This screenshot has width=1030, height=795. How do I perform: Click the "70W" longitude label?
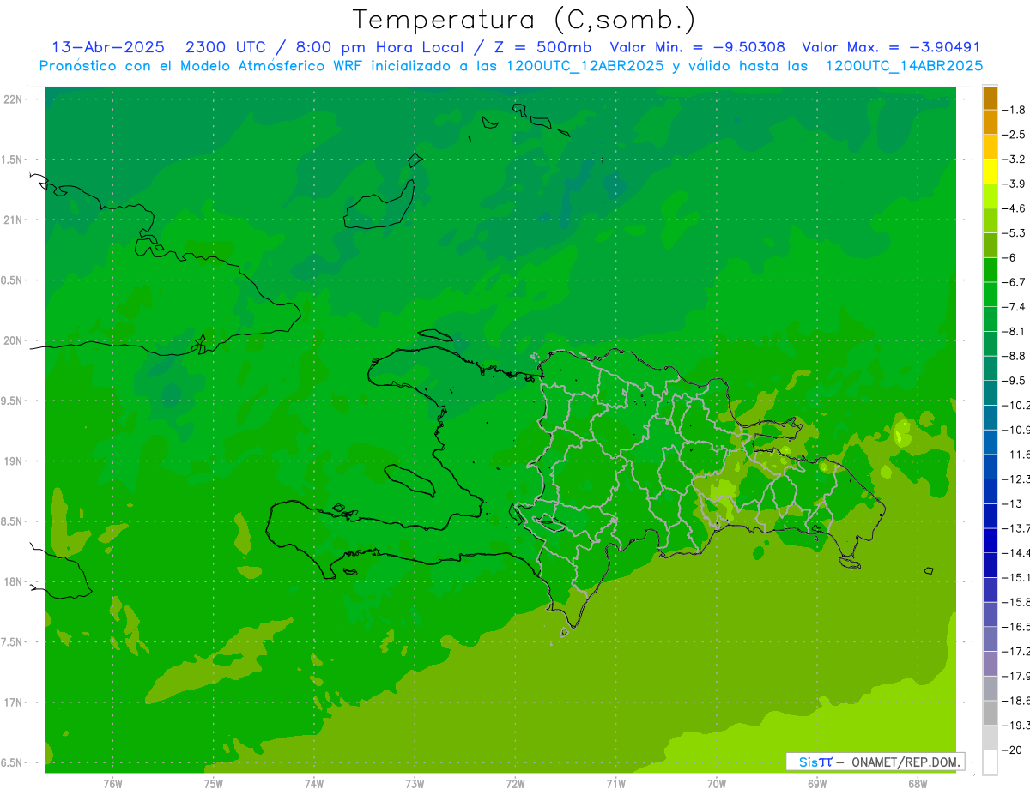[x=717, y=784]
